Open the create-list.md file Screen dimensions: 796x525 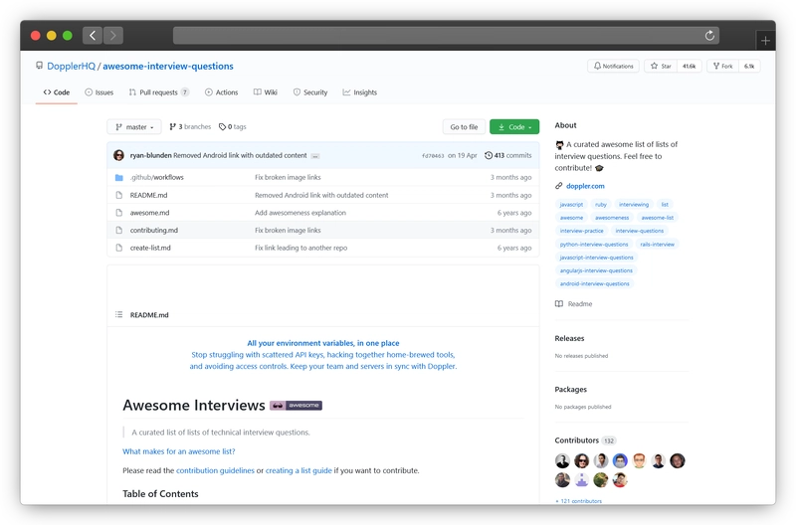click(150, 248)
